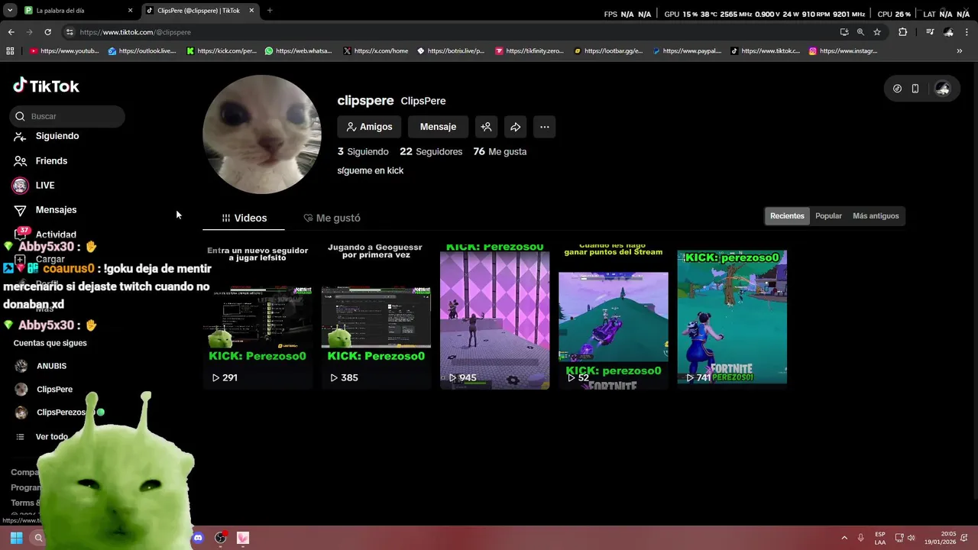This screenshot has height=550, width=978.
Task: Expand the bookmarks overflow chevron
Action: tap(960, 51)
